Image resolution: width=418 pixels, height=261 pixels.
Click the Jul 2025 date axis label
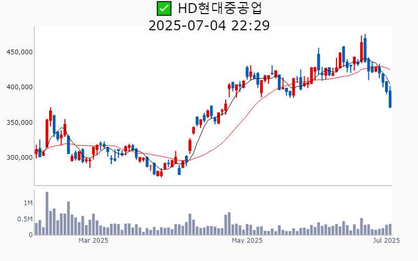coord(386,241)
